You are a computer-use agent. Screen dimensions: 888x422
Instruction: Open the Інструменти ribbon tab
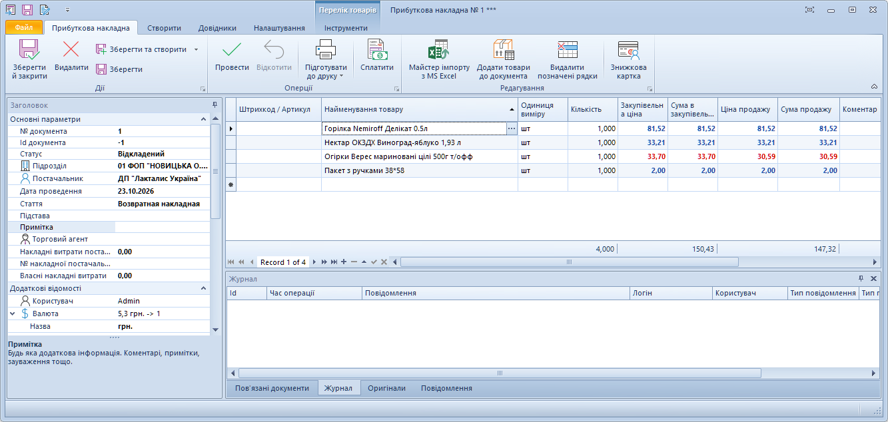346,28
